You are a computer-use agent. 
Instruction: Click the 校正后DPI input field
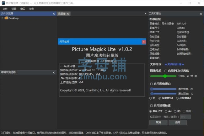click(x=186, y=117)
